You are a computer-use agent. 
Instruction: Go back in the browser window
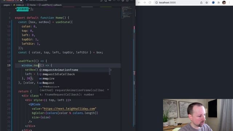click(x=139, y=3)
